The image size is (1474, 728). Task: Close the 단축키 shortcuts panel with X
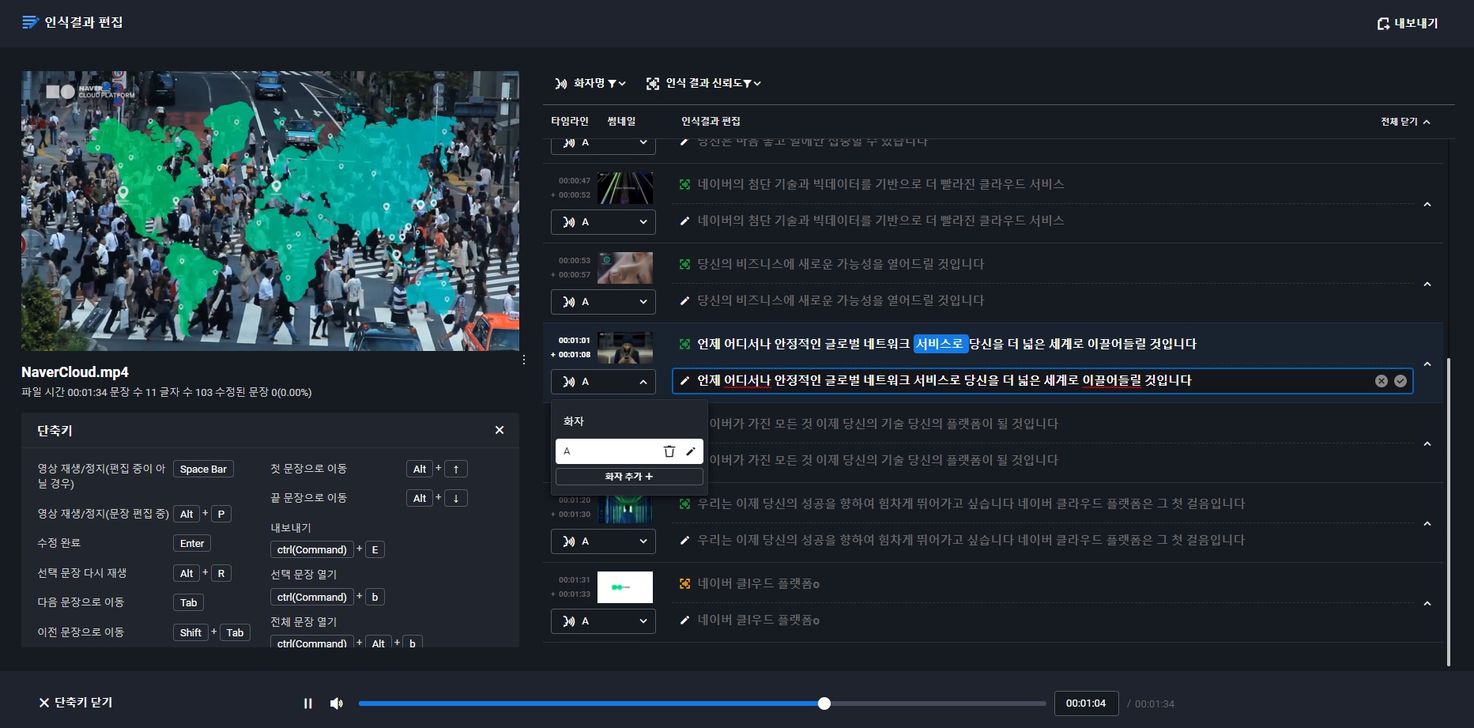tap(500, 430)
